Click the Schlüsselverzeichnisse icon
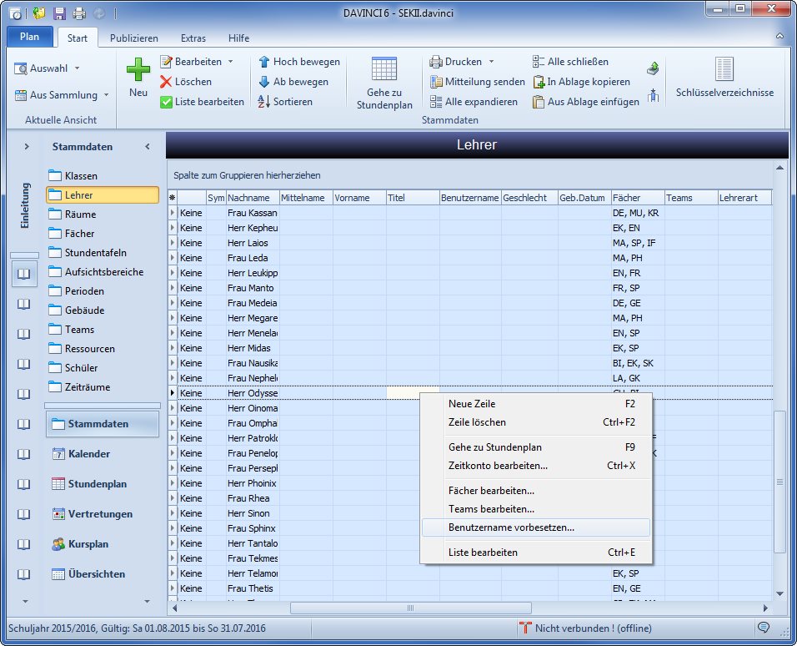Image resolution: width=797 pixels, height=646 pixels. (x=724, y=71)
